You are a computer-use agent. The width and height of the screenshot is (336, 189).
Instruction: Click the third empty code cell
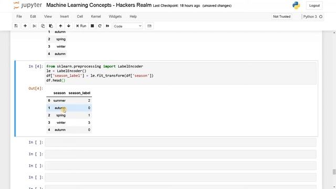[181, 166]
